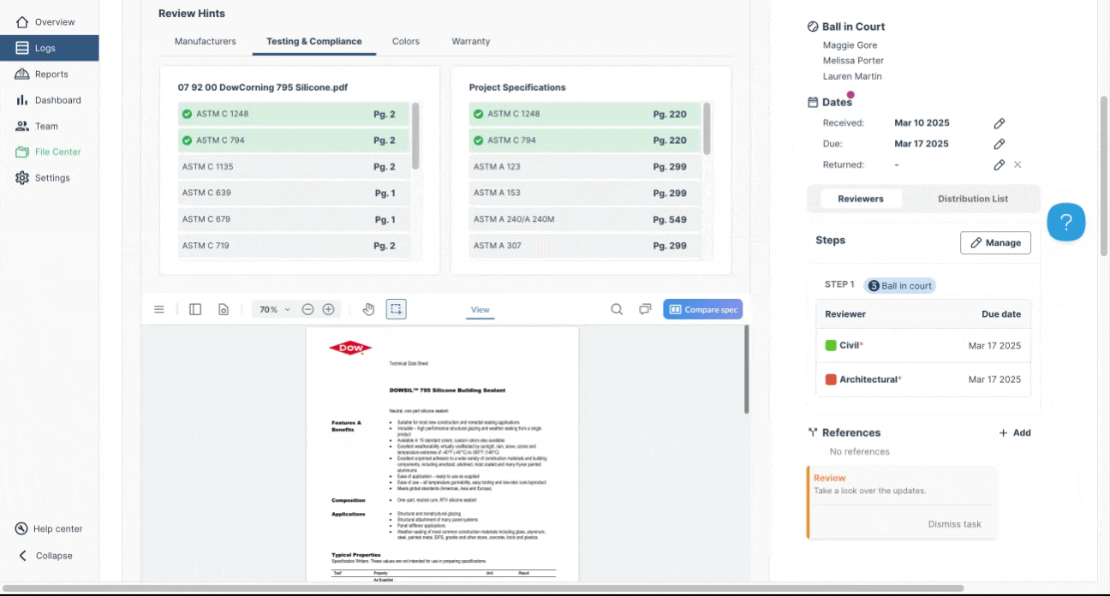1110x596 pixels.
Task: Select ASTM C 719 row
Action: (x=293, y=246)
